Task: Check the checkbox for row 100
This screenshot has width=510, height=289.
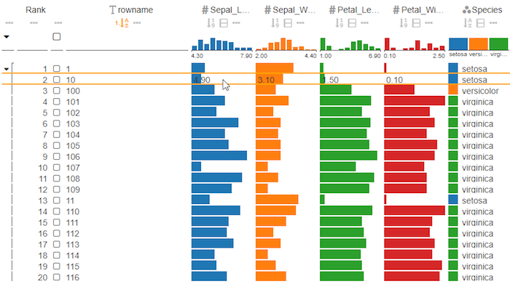Action: (x=57, y=91)
